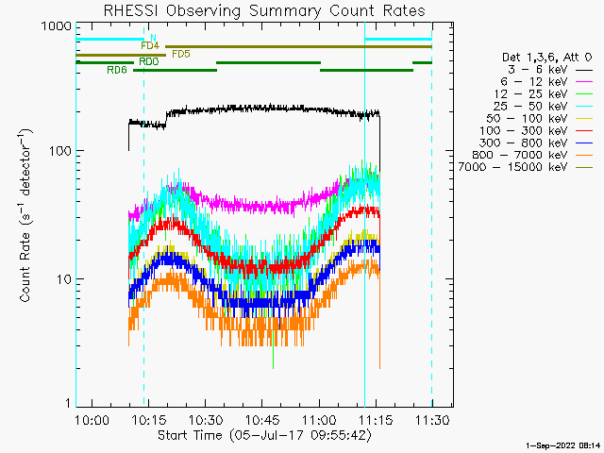The width and height of the screenshot is (604, 453).
Task: Click the magenta legend line for 6-12 keV
Action: coord(584,82)
